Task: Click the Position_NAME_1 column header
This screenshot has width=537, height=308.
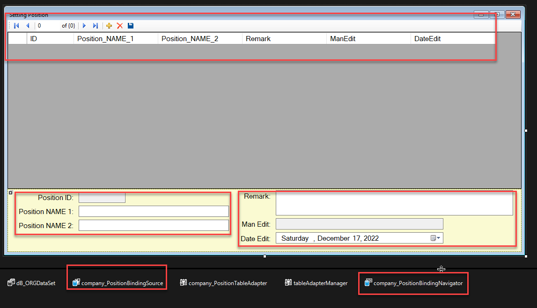Action: tap(105, 39)
